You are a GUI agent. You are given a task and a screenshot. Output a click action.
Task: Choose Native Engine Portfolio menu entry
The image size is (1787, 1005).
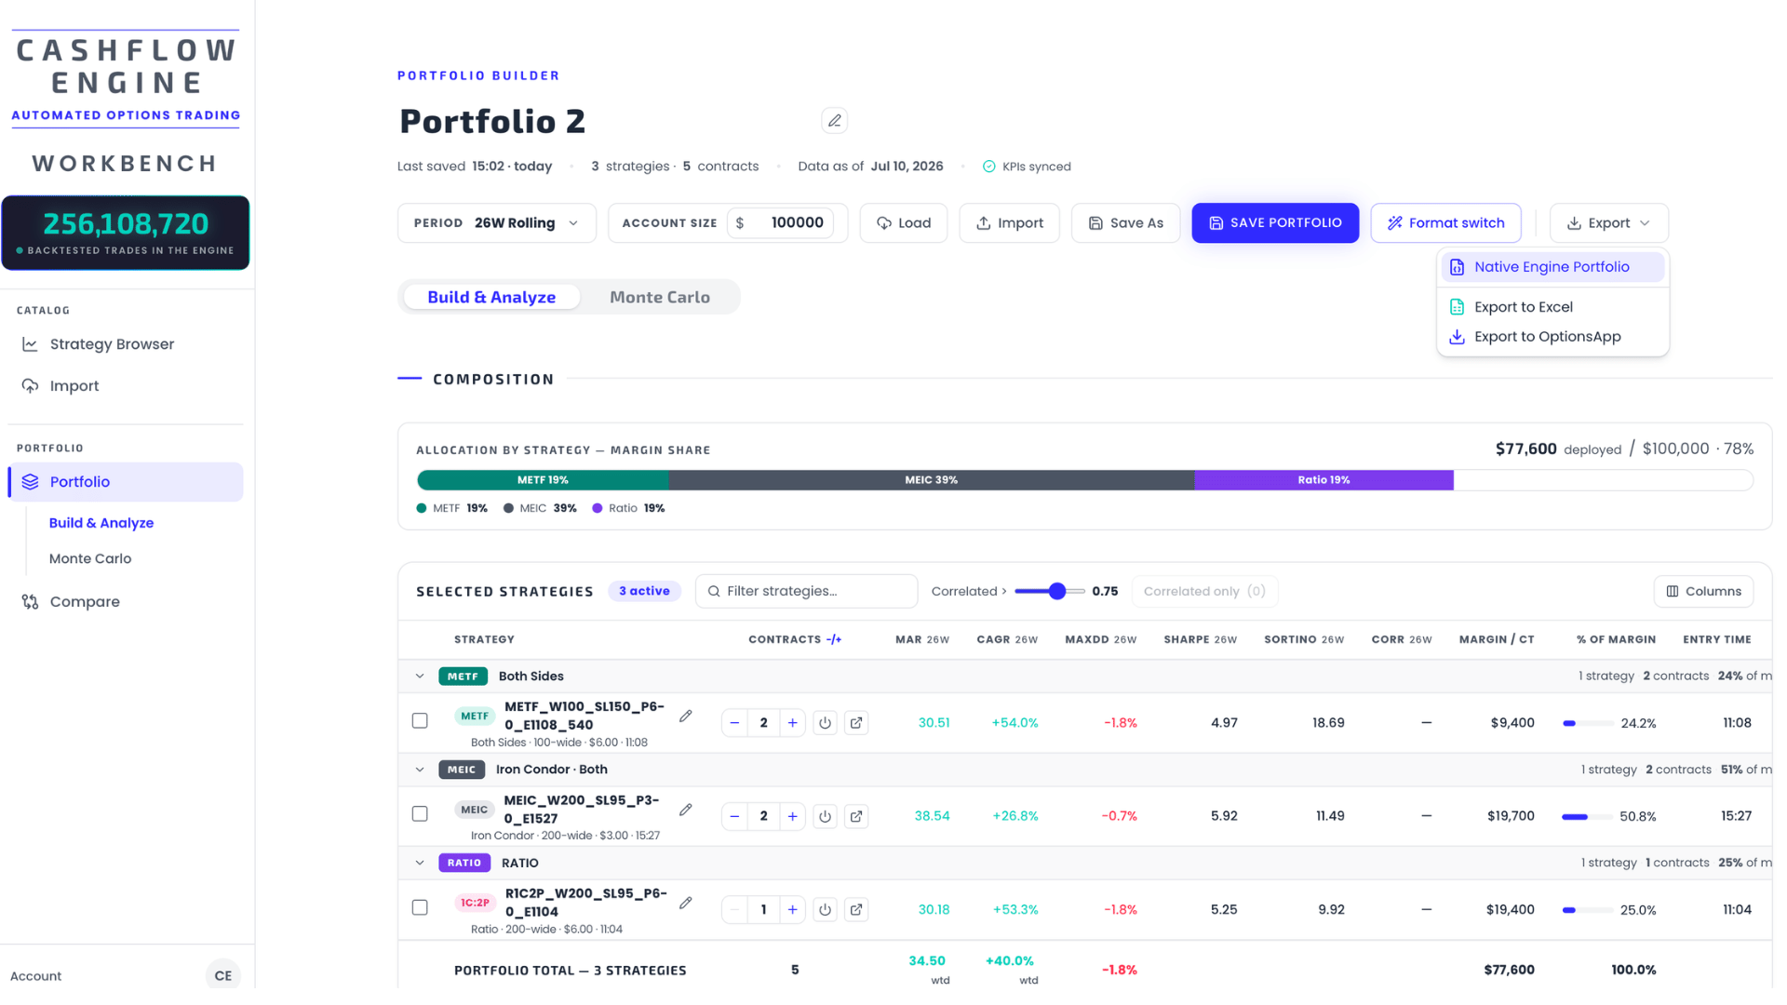[1552, 267]
